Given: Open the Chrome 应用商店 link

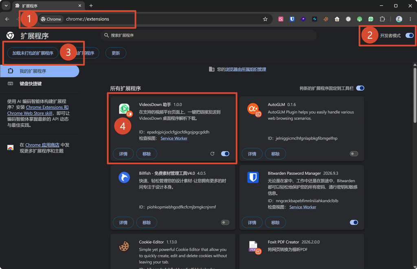Looking at the screenshot, I should [42, 145].
